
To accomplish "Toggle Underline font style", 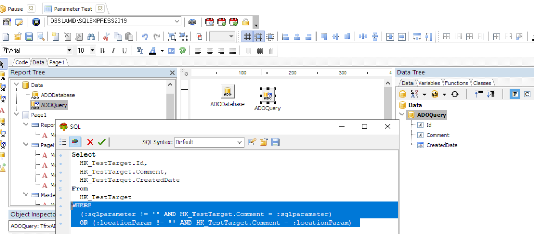I will 124,51.
